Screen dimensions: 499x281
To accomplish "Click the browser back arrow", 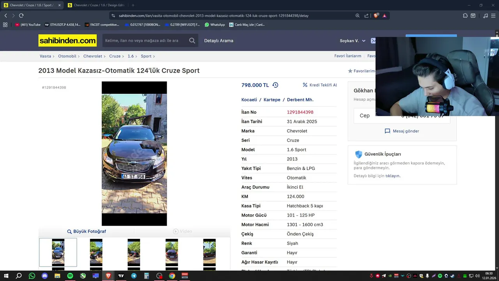I will click(5, 16).
